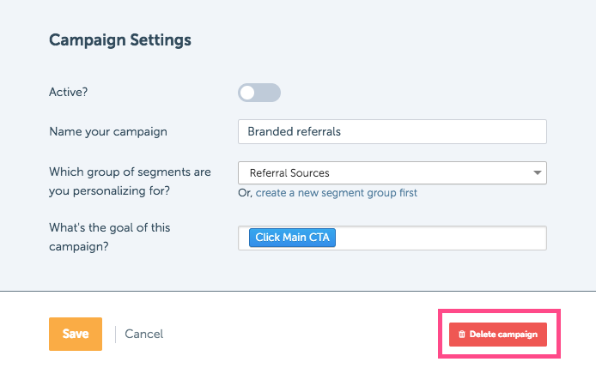Click the divider between Save and Cancel

(x=116, y=335)
